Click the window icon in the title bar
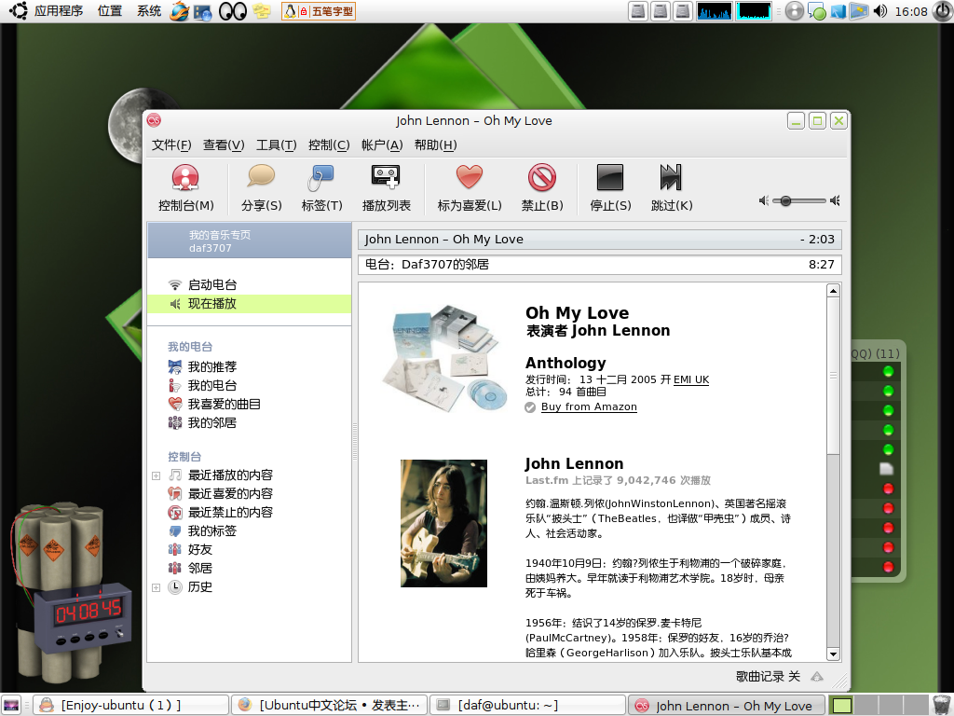The width and height of the screenshot is (954, 716). 154,120
